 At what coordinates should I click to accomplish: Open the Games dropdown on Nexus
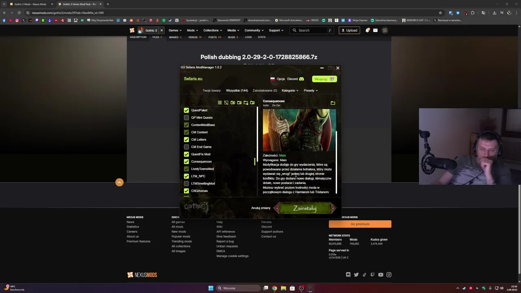pos(175,30)
